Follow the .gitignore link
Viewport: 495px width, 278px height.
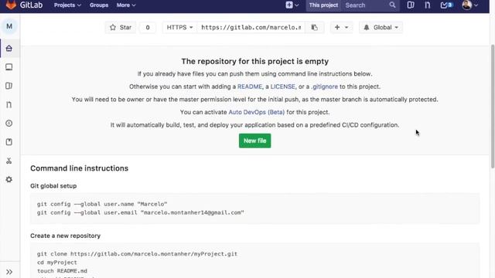tap(325, 86)
